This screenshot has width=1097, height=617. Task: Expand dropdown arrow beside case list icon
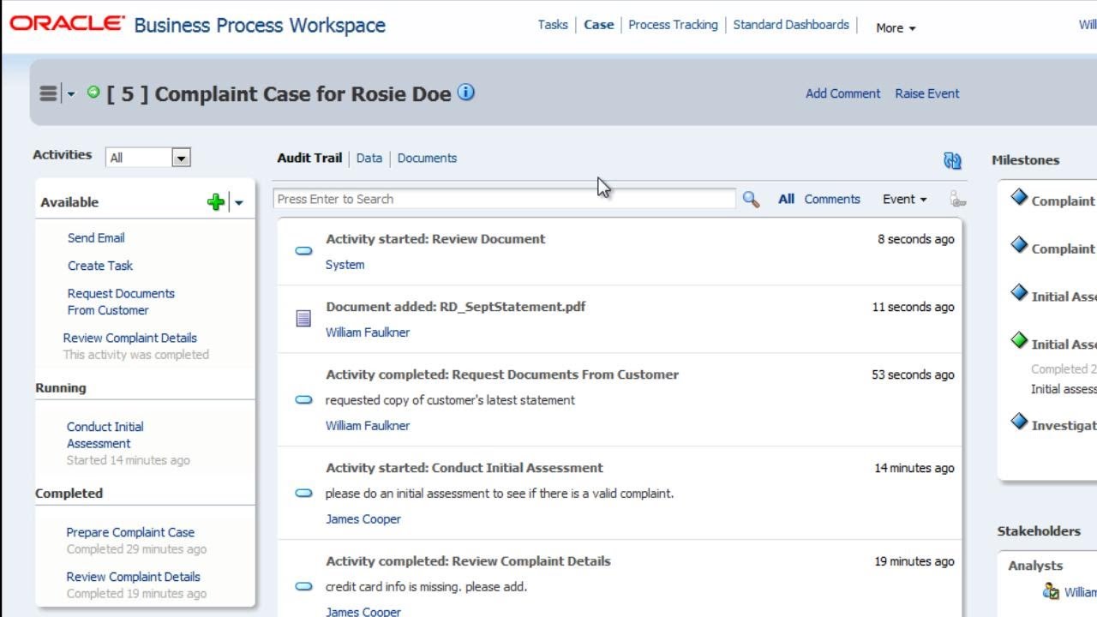(71, 94)
